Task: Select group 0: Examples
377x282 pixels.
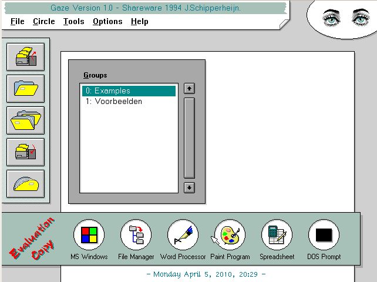Action: (129, 91)
